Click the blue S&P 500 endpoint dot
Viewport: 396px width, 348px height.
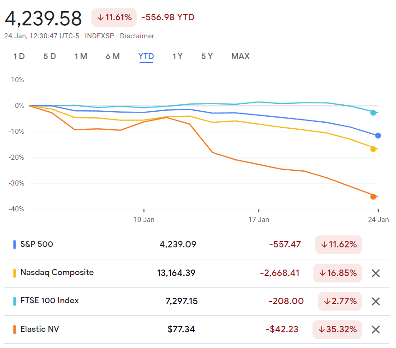coord(378,136)
